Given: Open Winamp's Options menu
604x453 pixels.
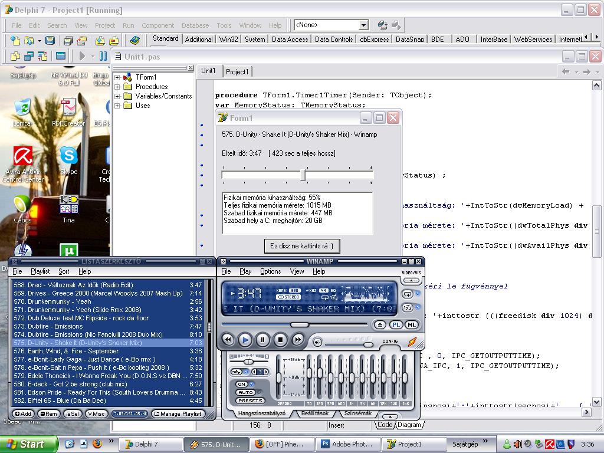Looking at the screenshot, I should [x=270, y=271].
